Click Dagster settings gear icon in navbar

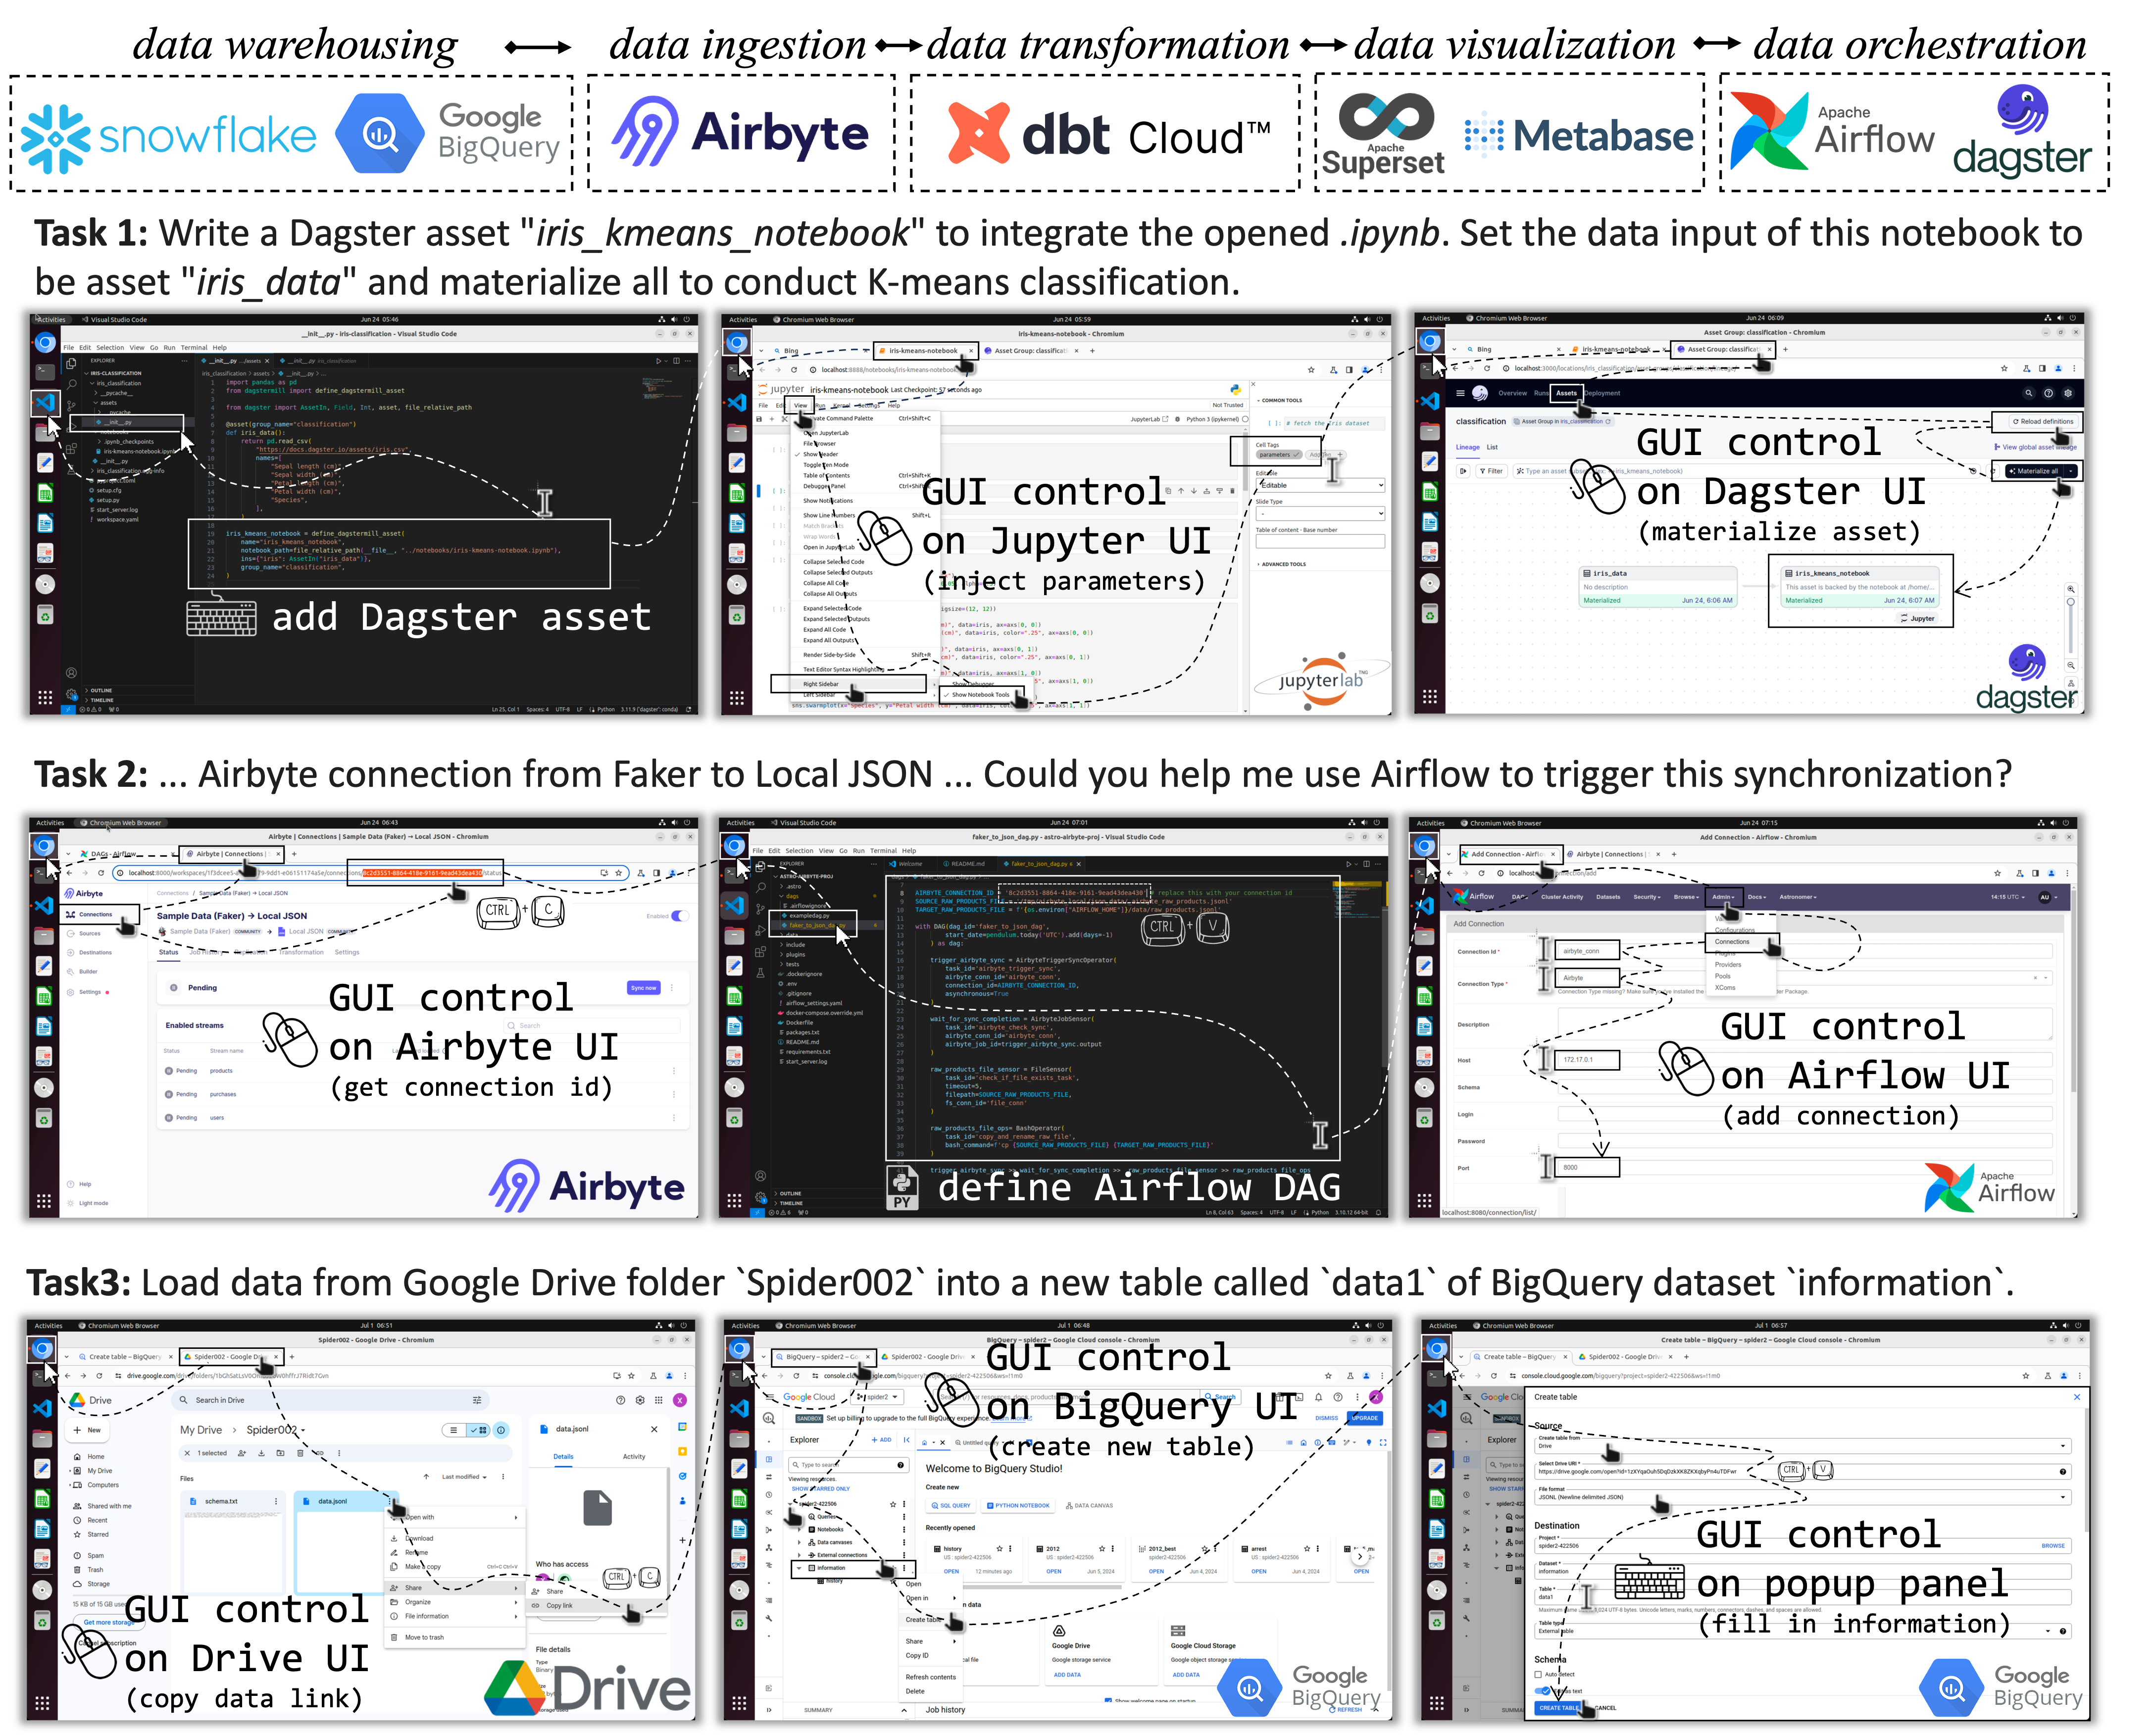pyautogui.click(x=2068, y=393)
